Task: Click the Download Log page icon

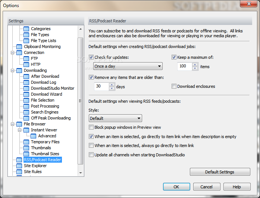Action: pyautogui.click(x=26, y=82)
